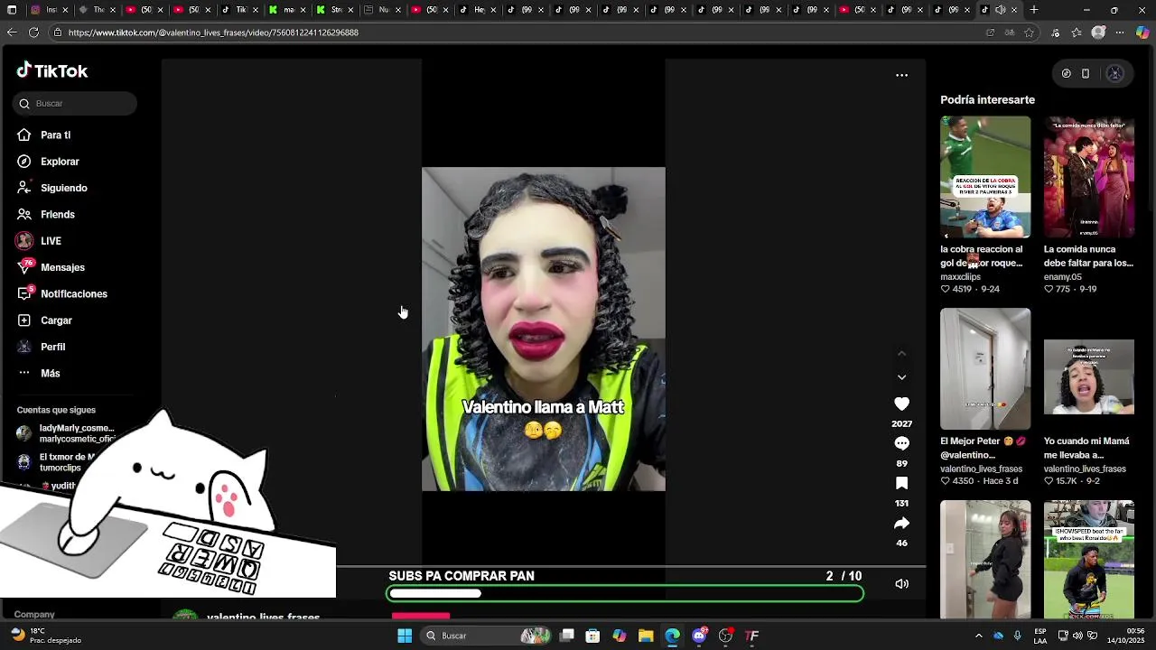1156x650 pixels.
Task: Like the video with heart icon
Action: point(901,404)
